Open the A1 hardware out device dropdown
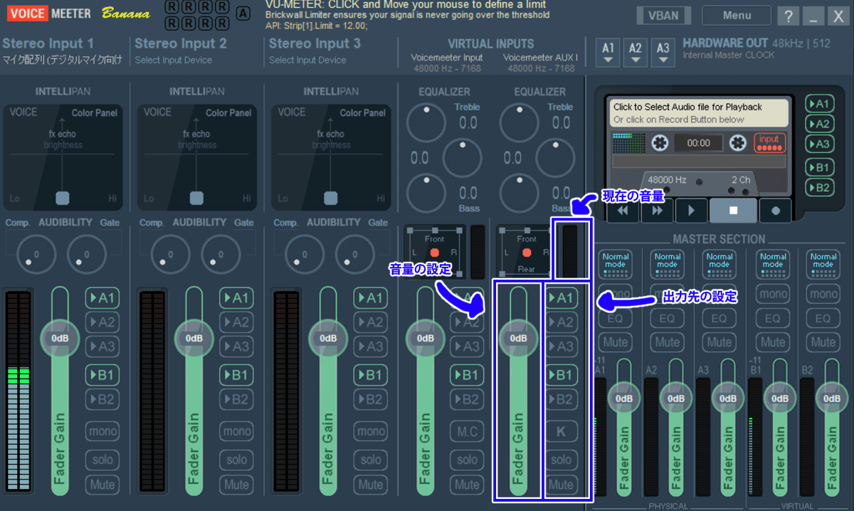Image resolution: width=854 pixels, height=511 pixels. click(608, 52)
